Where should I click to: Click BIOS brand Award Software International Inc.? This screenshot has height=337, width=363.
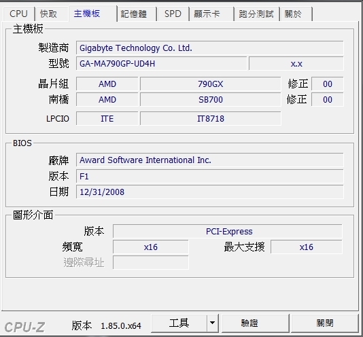[210, 160]
